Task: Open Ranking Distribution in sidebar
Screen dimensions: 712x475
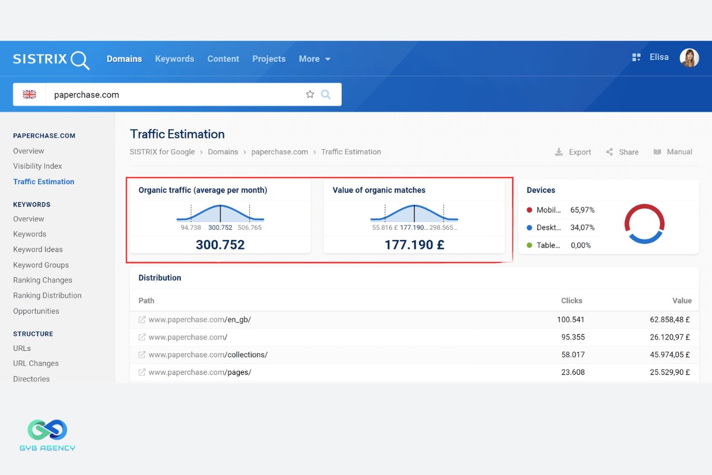Action: tap(47, 296)
